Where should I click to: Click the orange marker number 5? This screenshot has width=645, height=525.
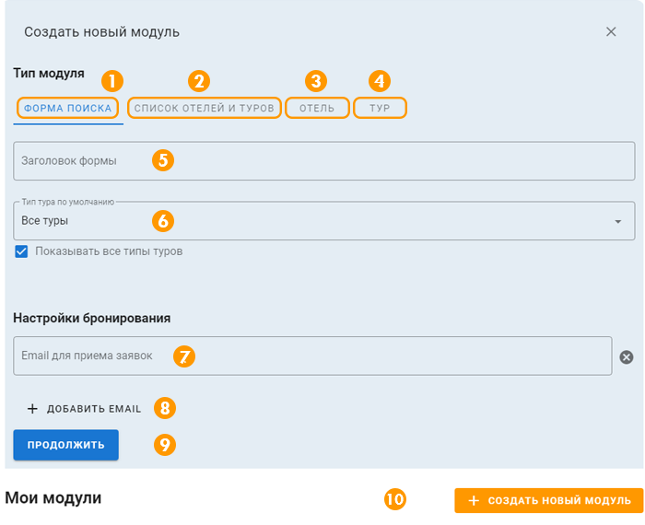(x=163, y=160)
